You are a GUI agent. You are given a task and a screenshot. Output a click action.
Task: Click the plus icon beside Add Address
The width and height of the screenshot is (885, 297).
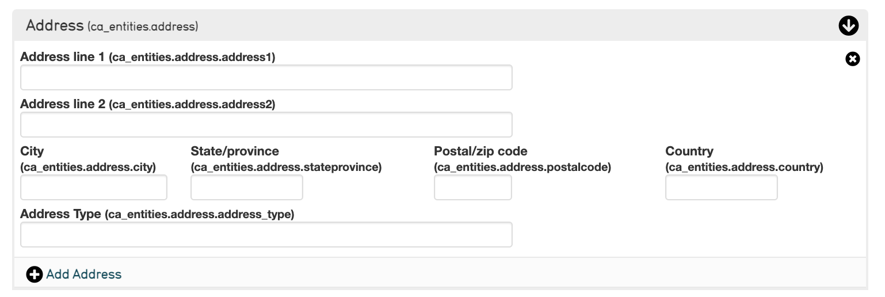point(34,275)
